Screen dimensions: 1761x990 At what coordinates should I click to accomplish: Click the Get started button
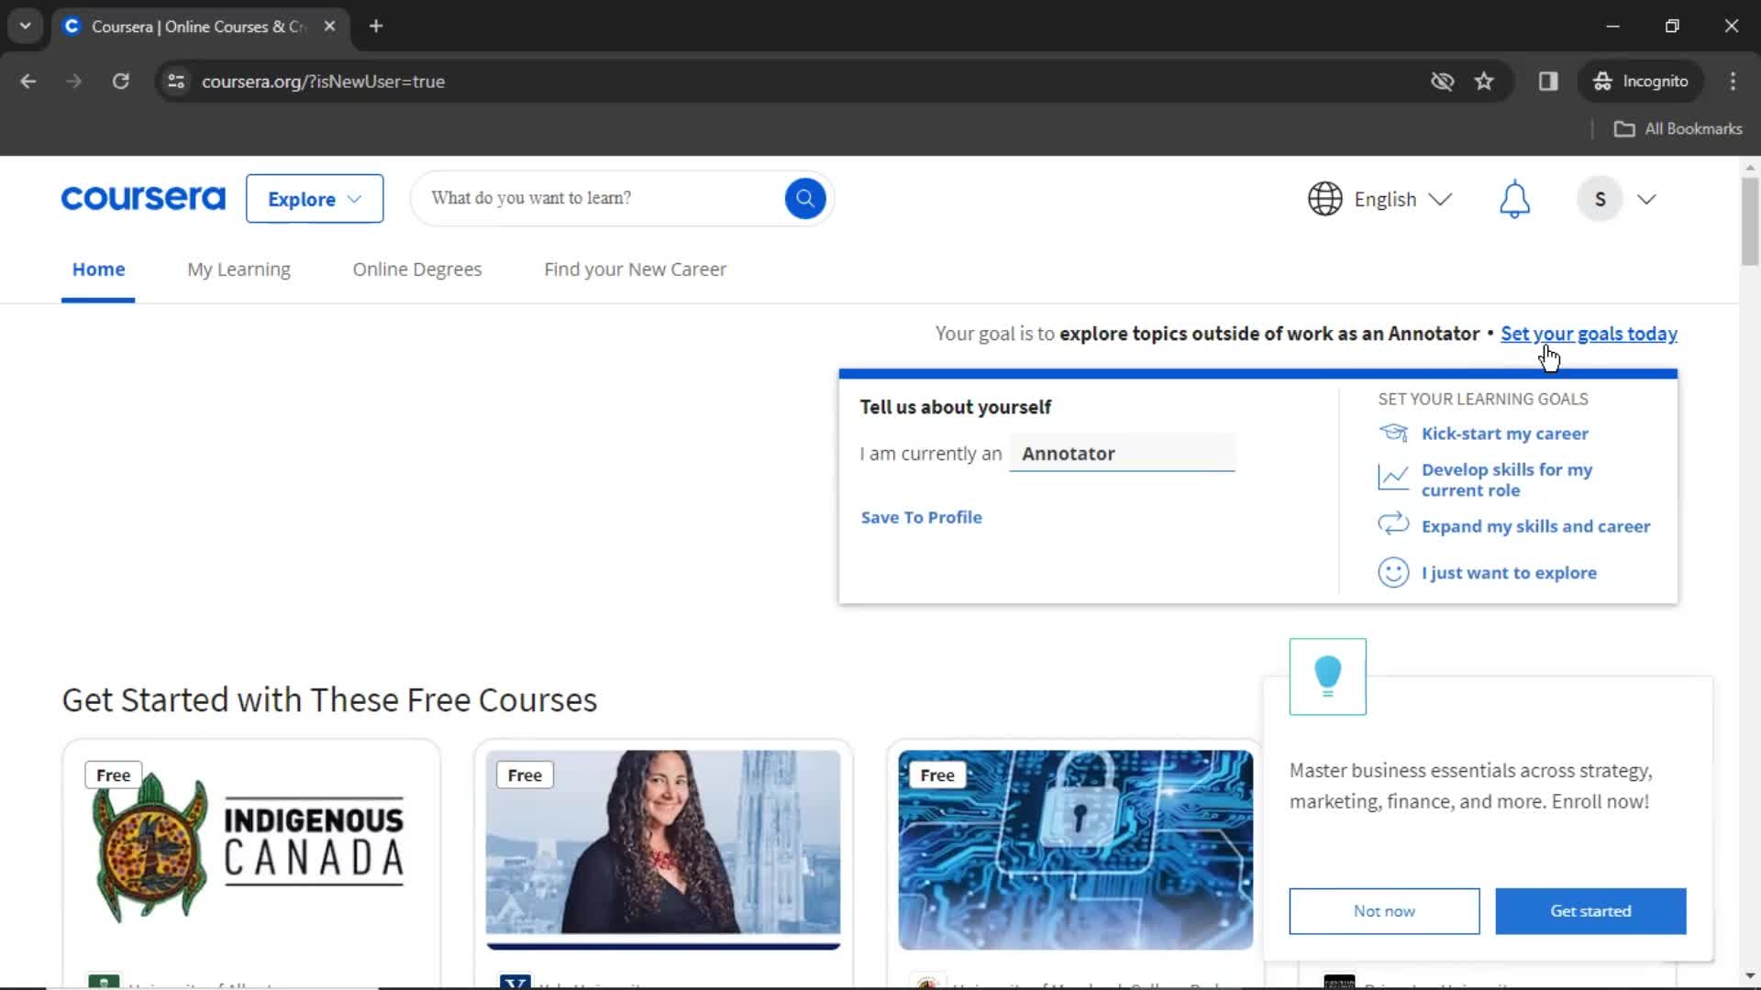1590,910
